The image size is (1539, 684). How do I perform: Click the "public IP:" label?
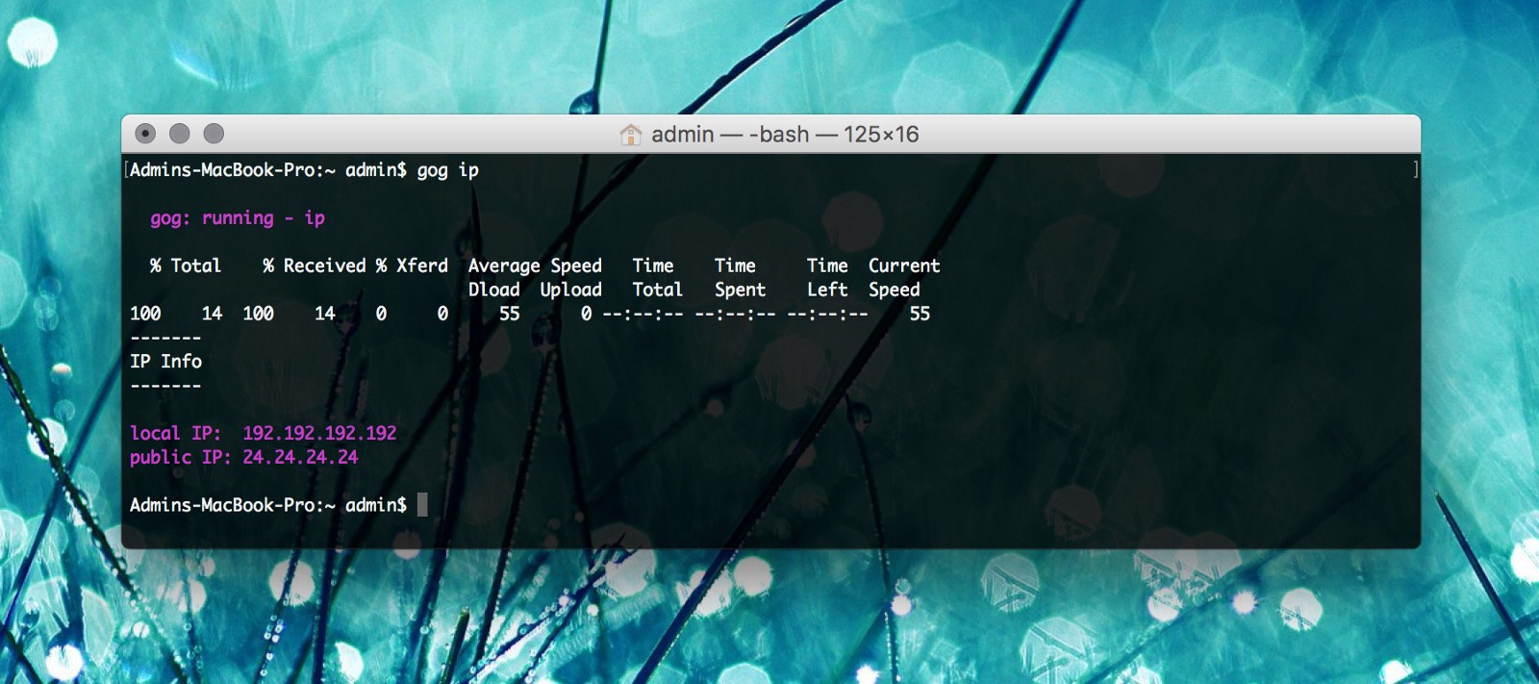pos(180,457)
